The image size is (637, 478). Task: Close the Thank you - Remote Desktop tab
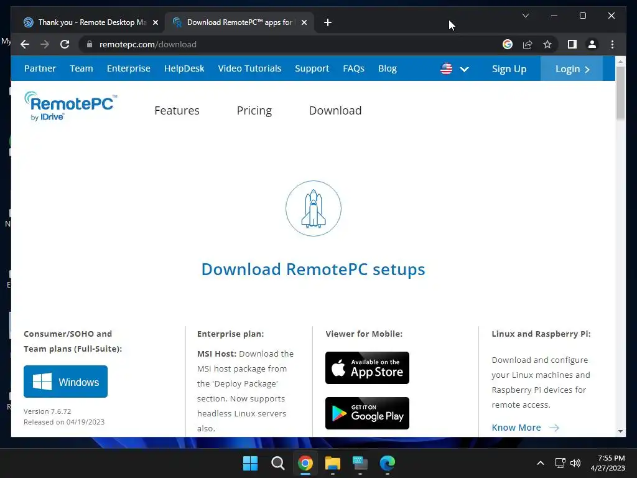155,22
